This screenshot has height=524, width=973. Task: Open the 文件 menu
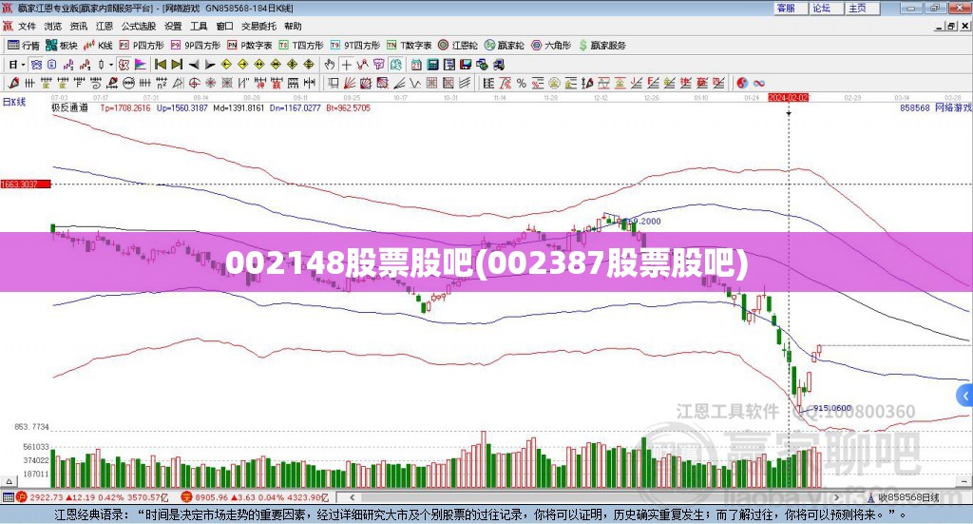27,26
